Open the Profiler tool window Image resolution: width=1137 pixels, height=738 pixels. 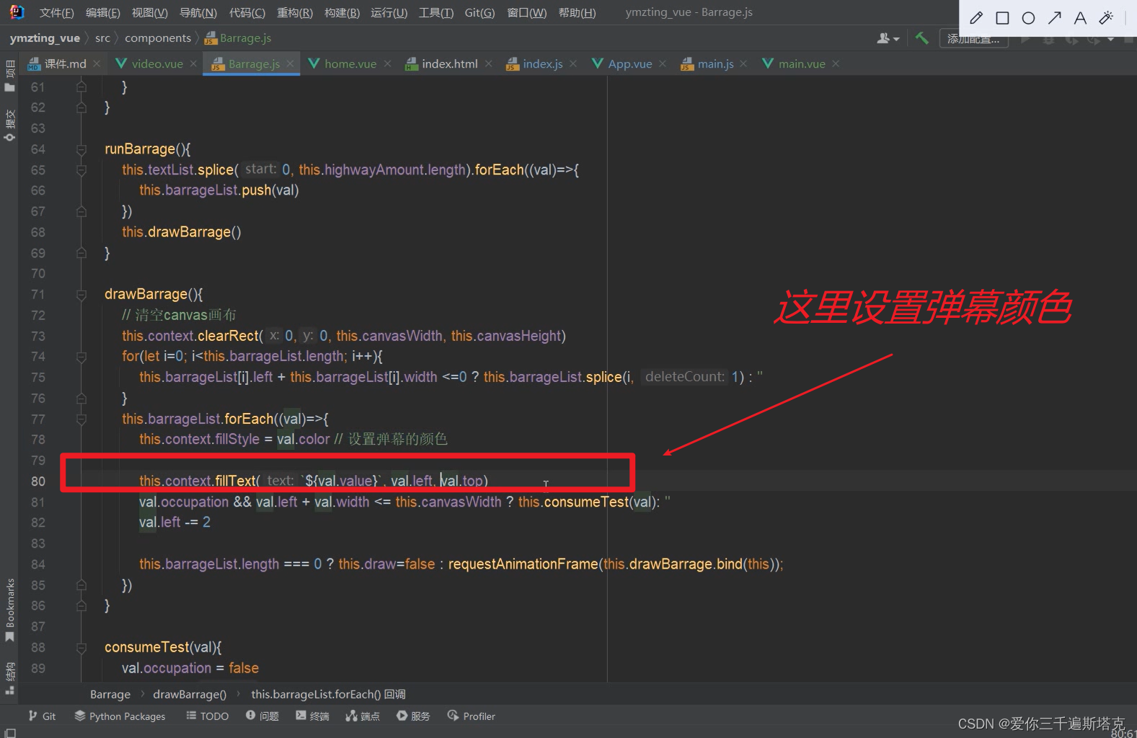[x=472, y=716]
